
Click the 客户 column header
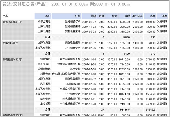pyautogui.click(x=48, y=16)
